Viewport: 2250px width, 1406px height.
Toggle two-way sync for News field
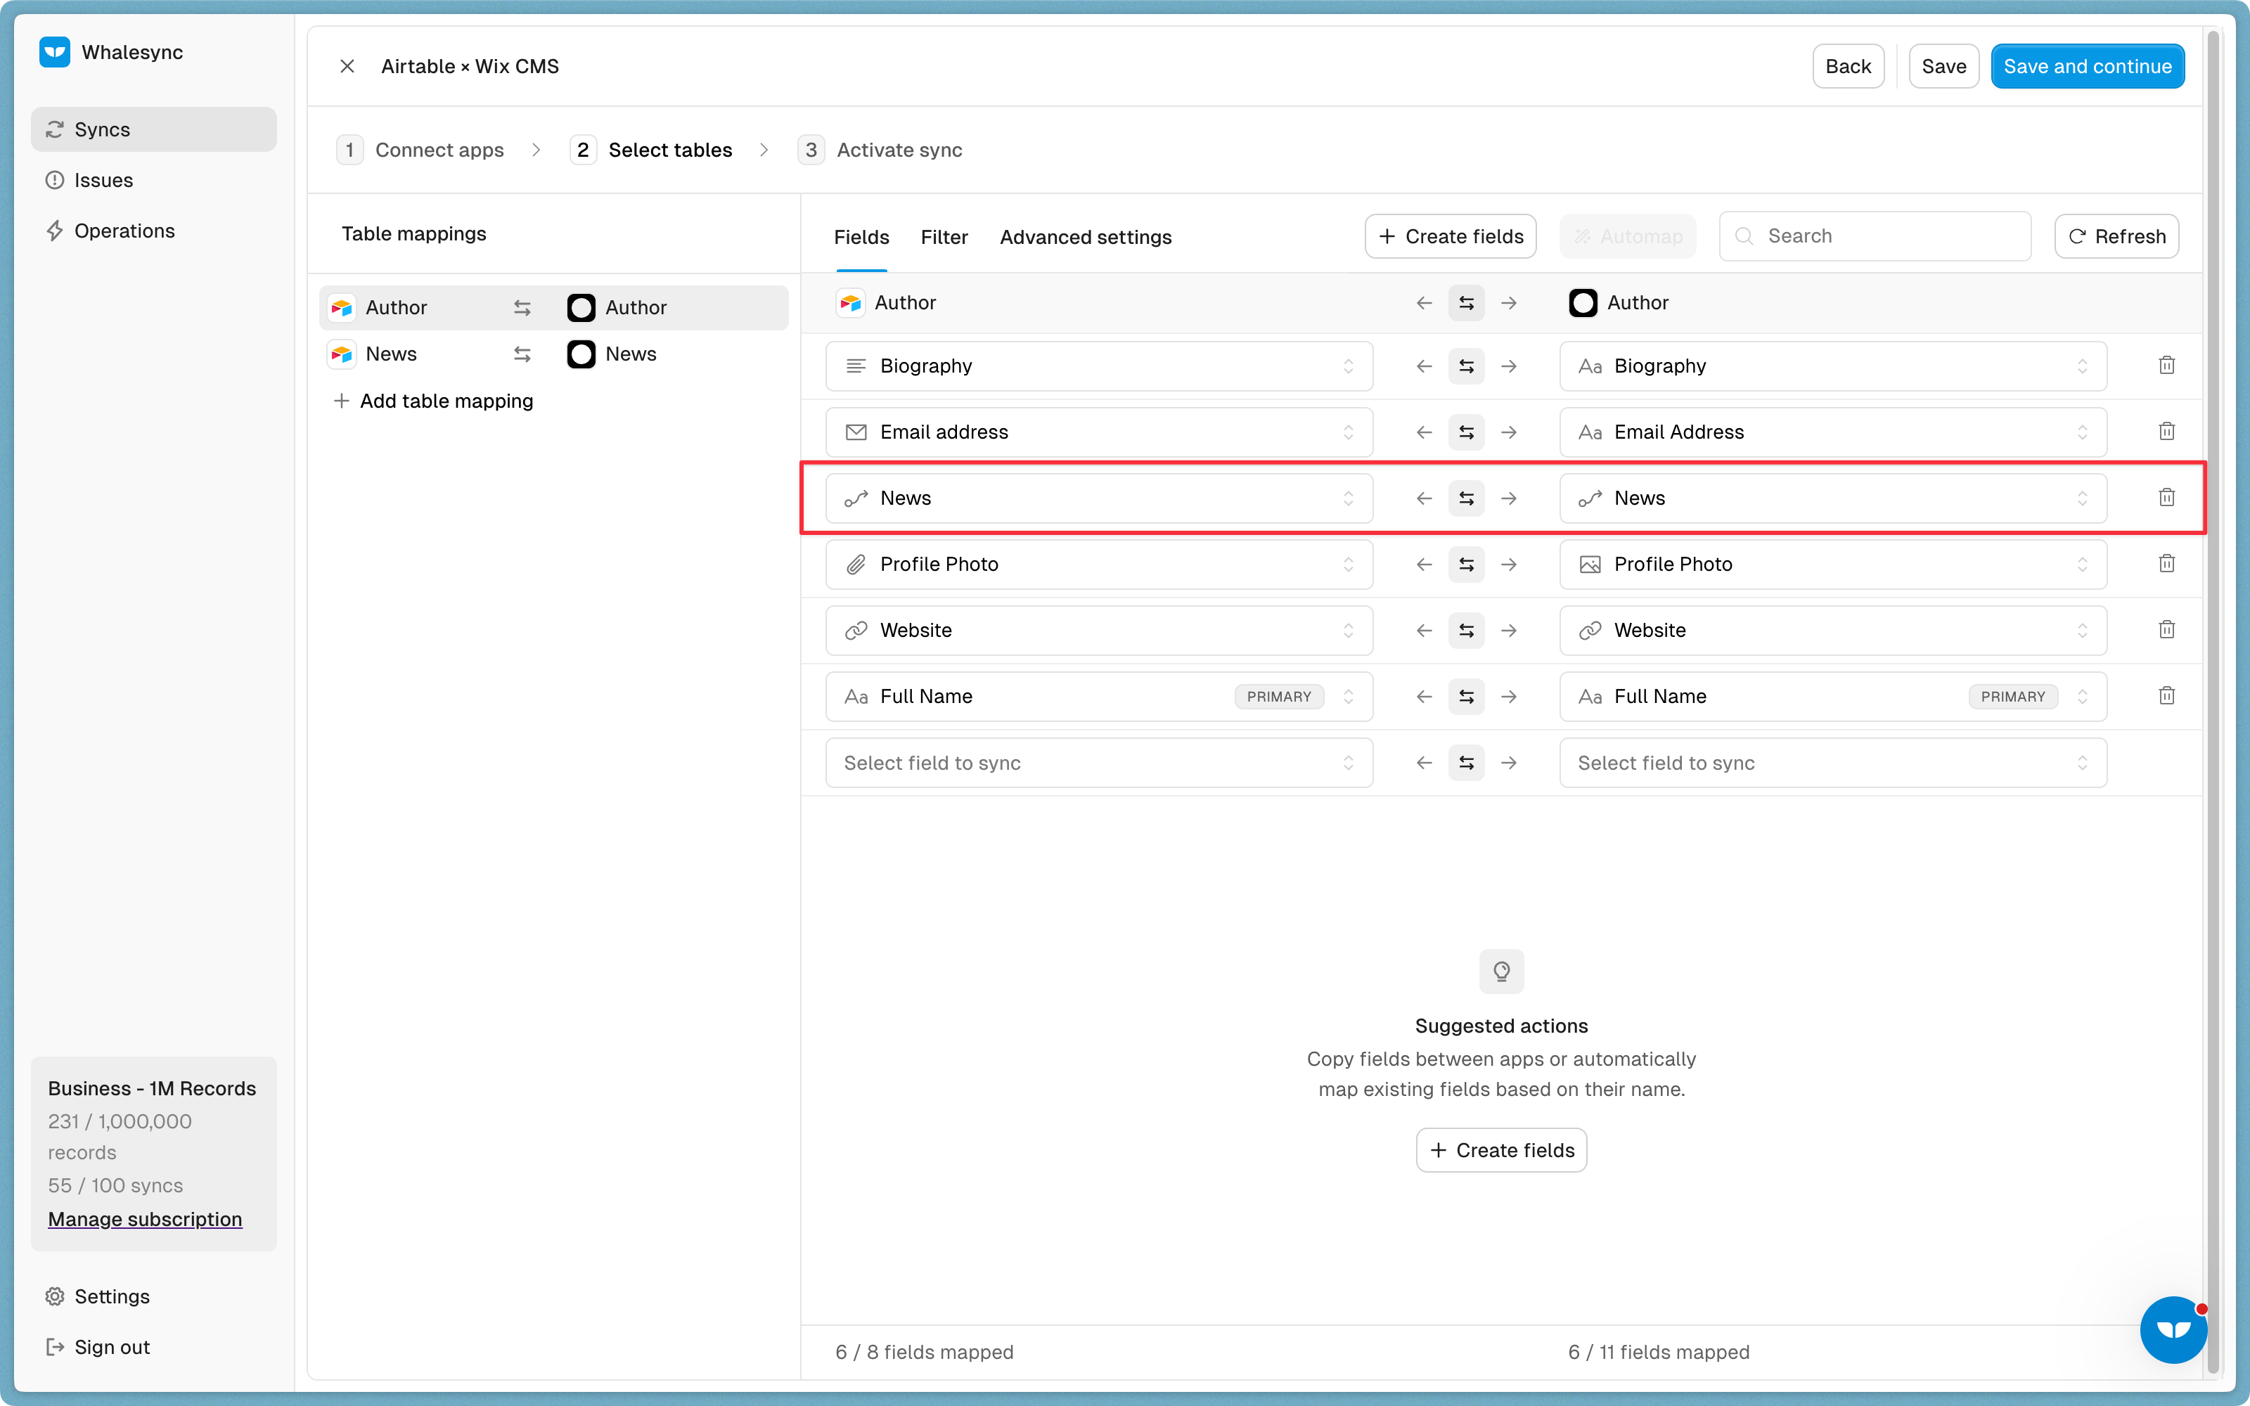[x=1466, y=498]
